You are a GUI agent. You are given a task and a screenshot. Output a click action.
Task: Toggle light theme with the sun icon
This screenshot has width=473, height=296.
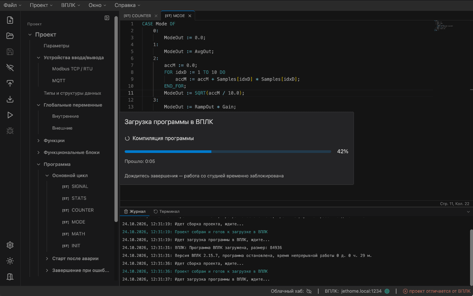tap(10, 261)
